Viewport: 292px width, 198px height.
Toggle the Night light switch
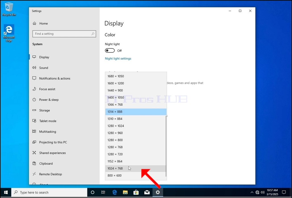click(x=110, y=51)
